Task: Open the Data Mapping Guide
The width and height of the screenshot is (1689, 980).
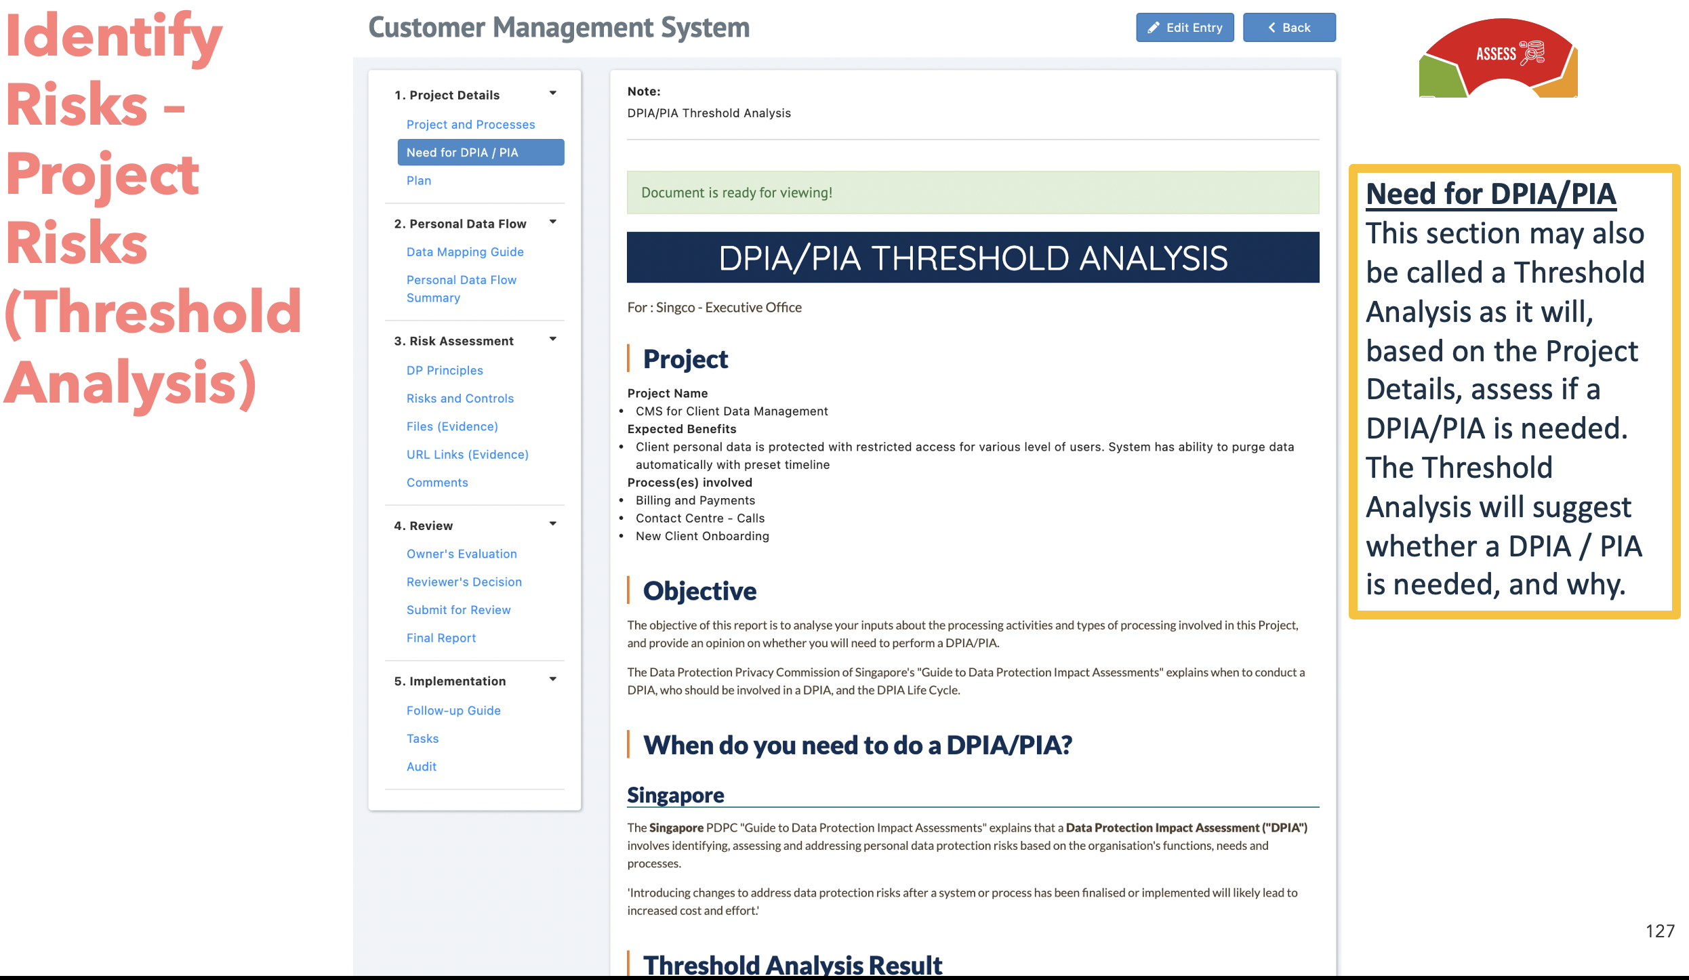Action: click(464, 252)
